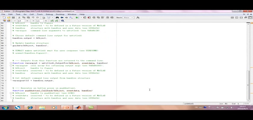The width and height of the screenshot is (253, 120).
Task: Multiply value with the x button
Action: [x=46, y=21]
